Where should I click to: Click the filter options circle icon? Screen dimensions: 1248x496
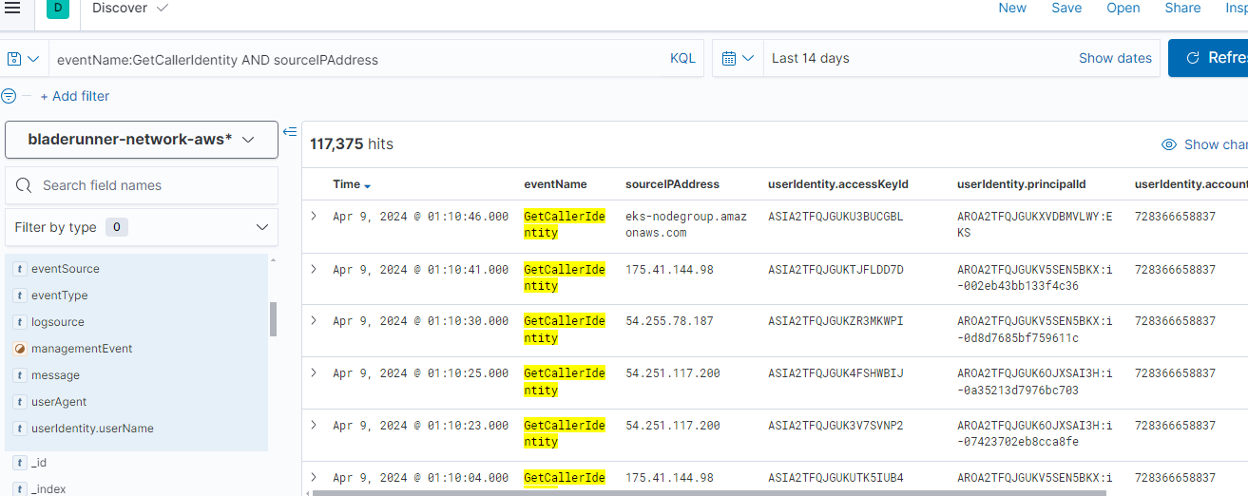pyautogui.click(x=10, y=96)
